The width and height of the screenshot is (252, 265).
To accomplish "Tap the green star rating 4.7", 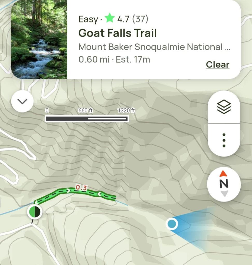I will [126, 19].
